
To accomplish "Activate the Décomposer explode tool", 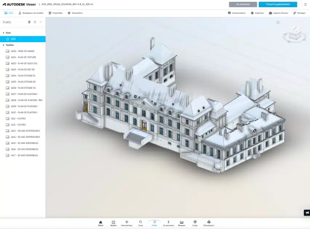I will pos(209,223).
